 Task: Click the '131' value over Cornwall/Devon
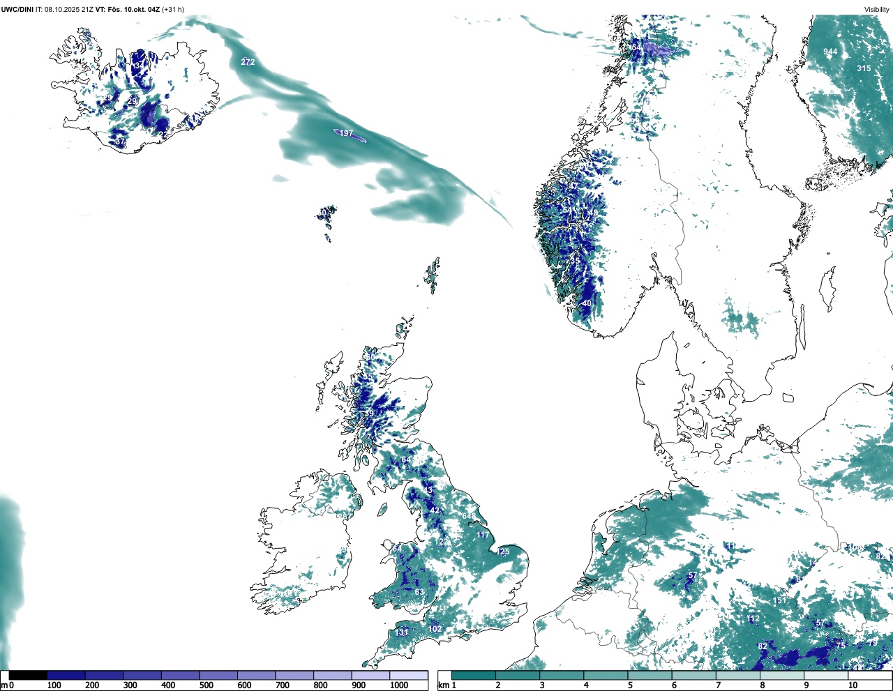tap(402, 632)
